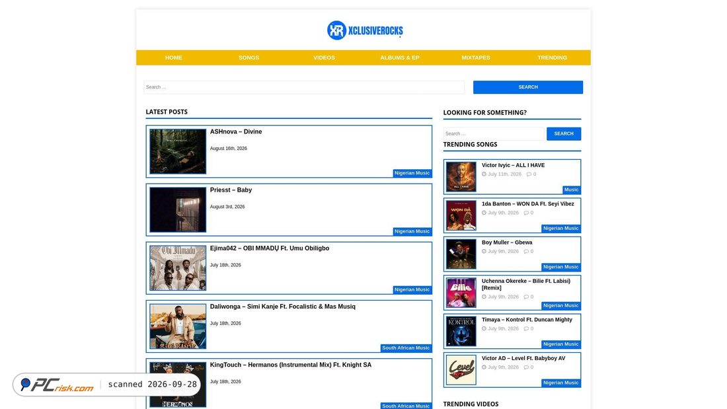Open the ASHnova Divine cover thumbnail
Viewport: 727px width, 409px height.
pyautogui.click(x=178, y=151)
